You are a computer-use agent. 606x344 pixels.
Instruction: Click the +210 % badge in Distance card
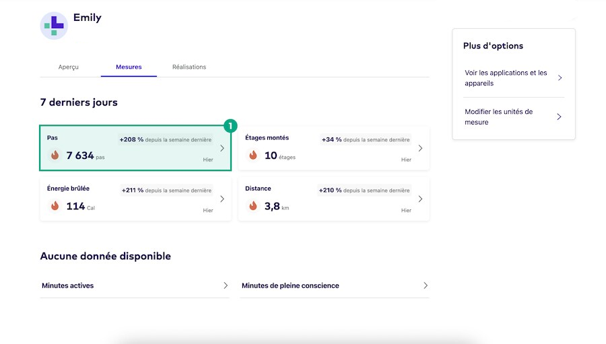[364, 190]
